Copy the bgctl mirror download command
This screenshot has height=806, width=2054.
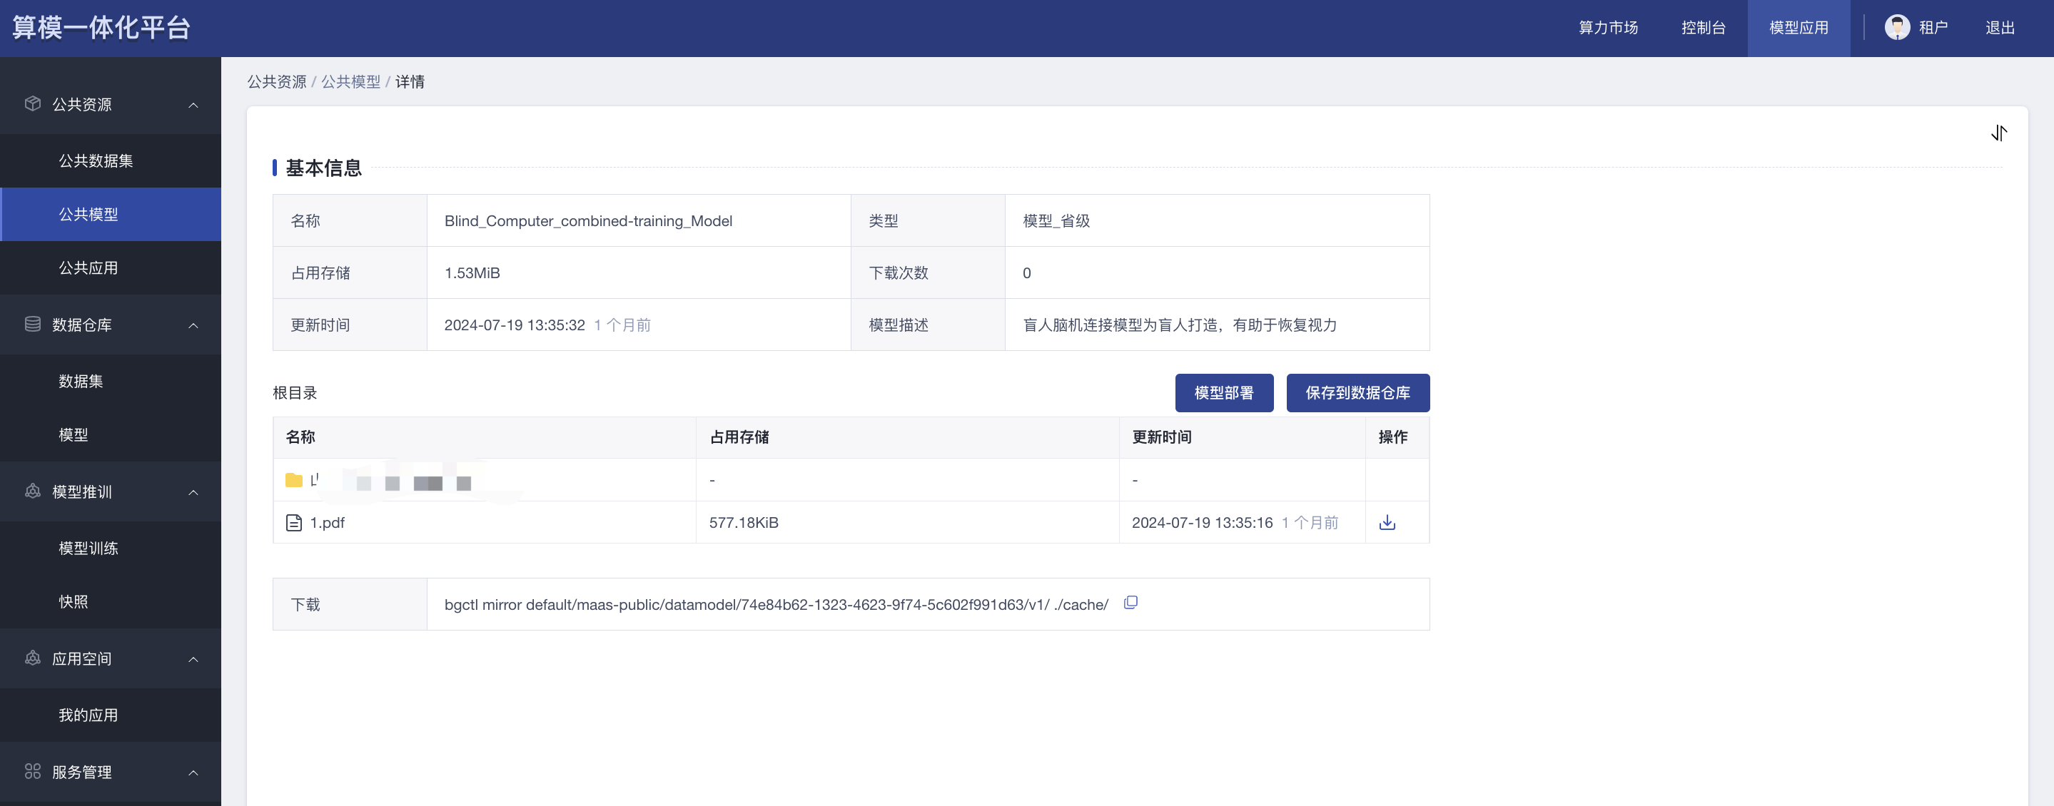tap(1130, 603)
